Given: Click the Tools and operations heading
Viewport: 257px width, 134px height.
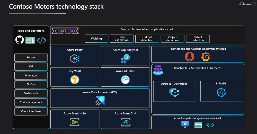Looking at the screenshot, I should click(x=31, y=31).
